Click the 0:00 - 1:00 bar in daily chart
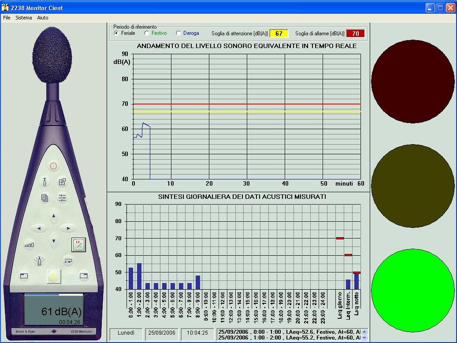This screenshot has height=343, width=457. tap(131, 278)
